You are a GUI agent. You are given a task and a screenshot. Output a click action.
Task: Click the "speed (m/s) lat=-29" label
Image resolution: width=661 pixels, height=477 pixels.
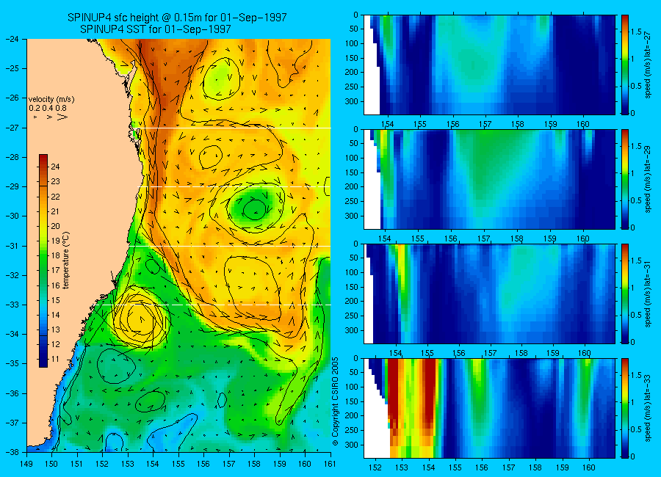tap(648, 179)
